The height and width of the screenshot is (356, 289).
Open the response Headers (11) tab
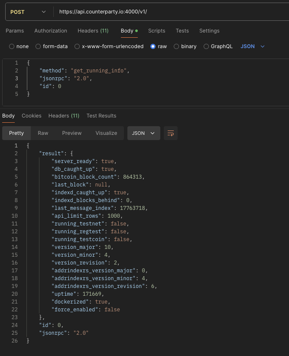(x=64, y=116)
